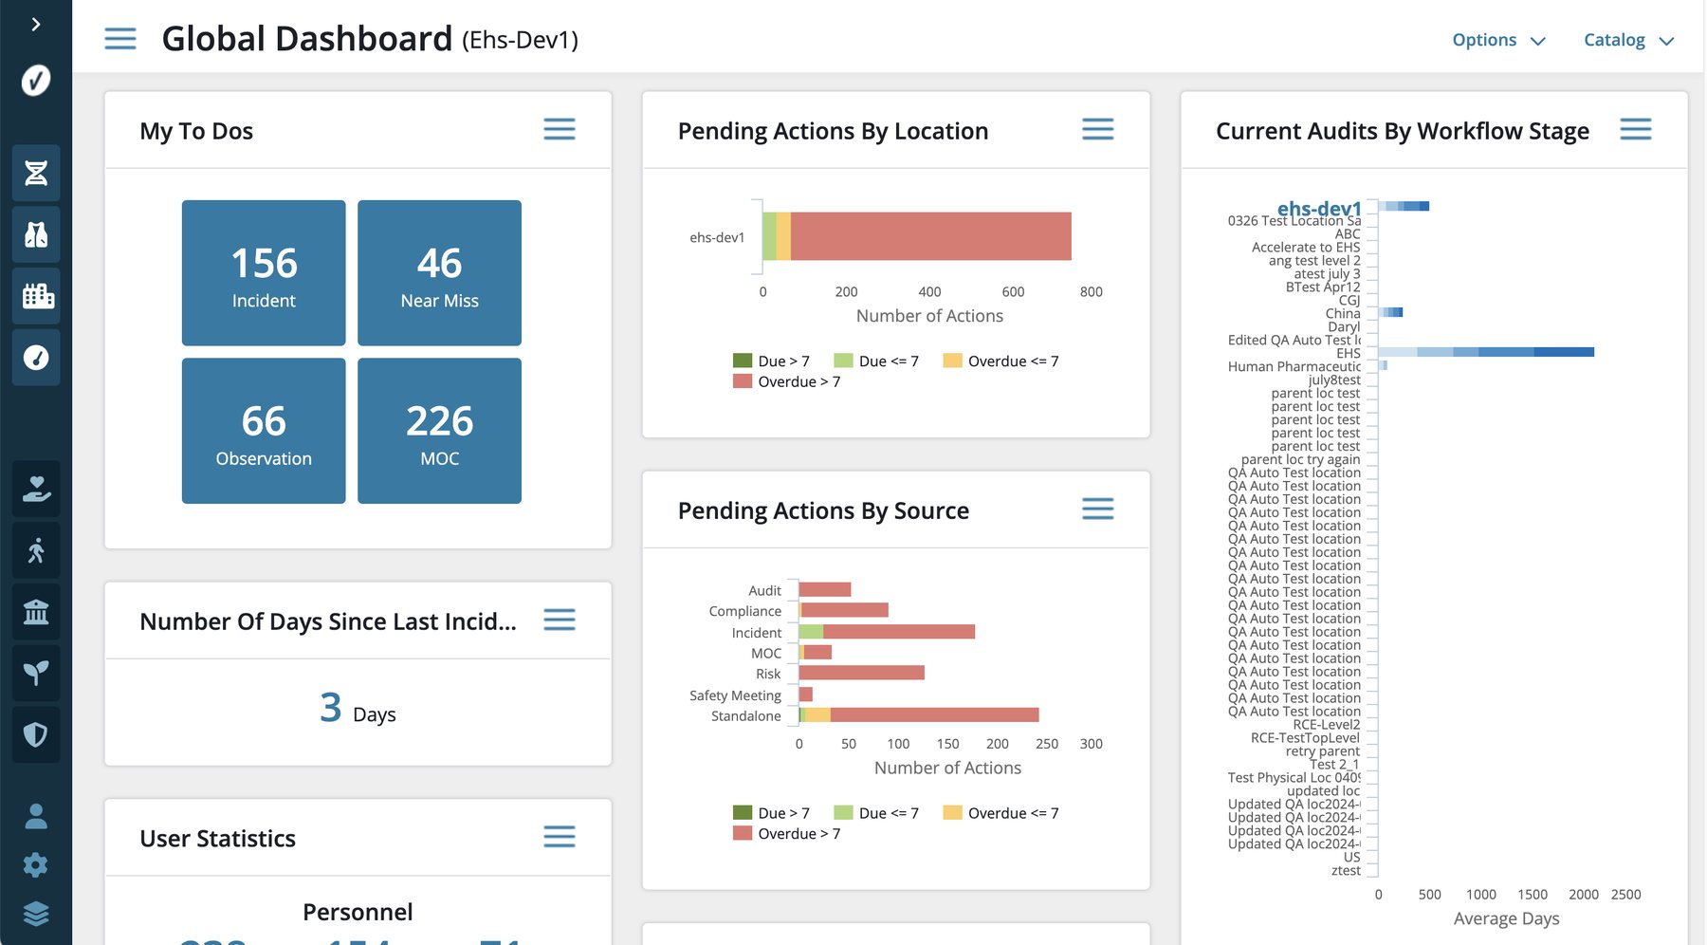Click the Accelerate to EHS label

tap(1306, 247)
